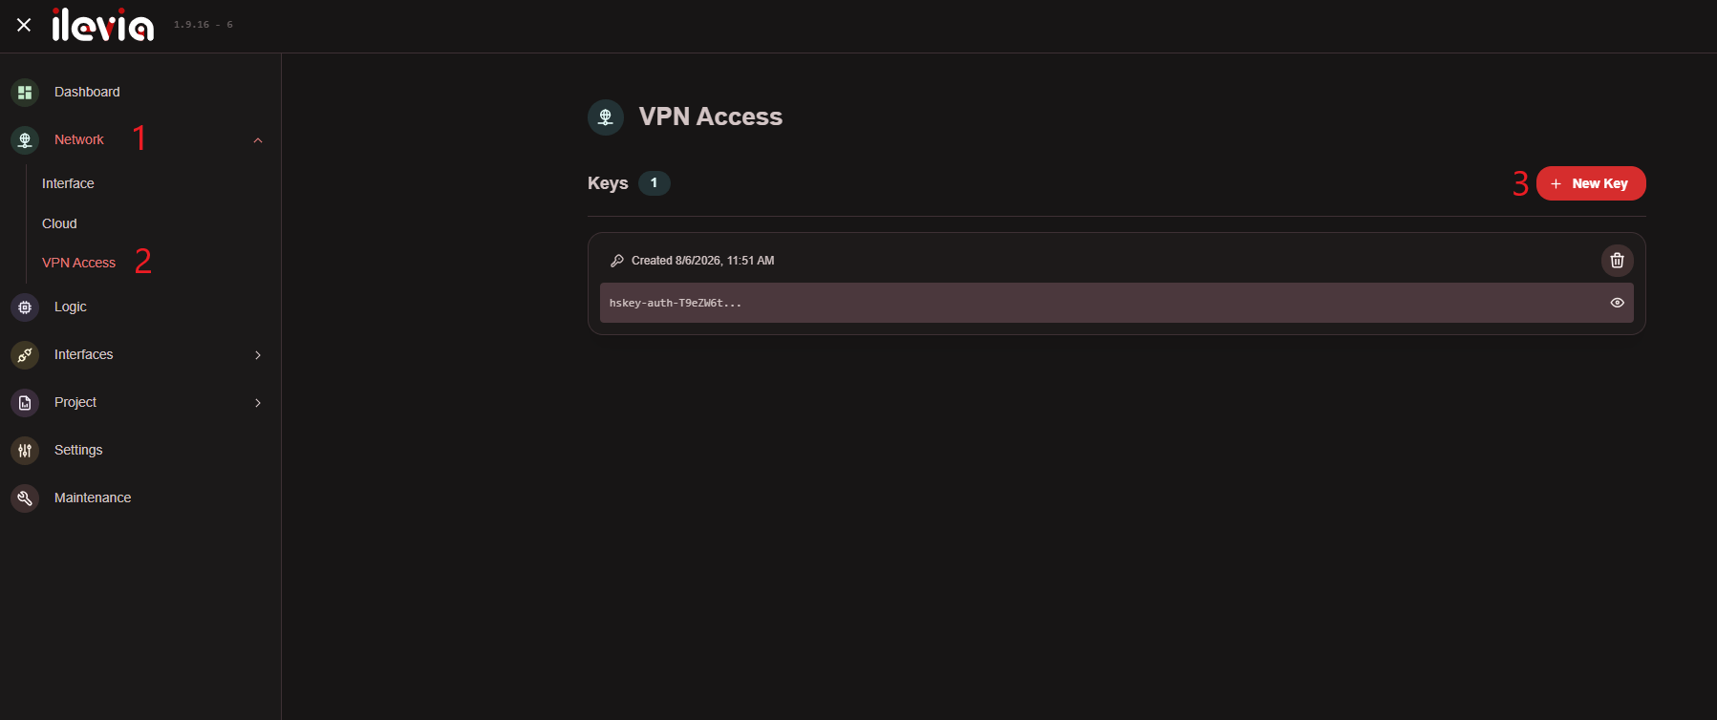Open the Cloud submenu item

59,223
